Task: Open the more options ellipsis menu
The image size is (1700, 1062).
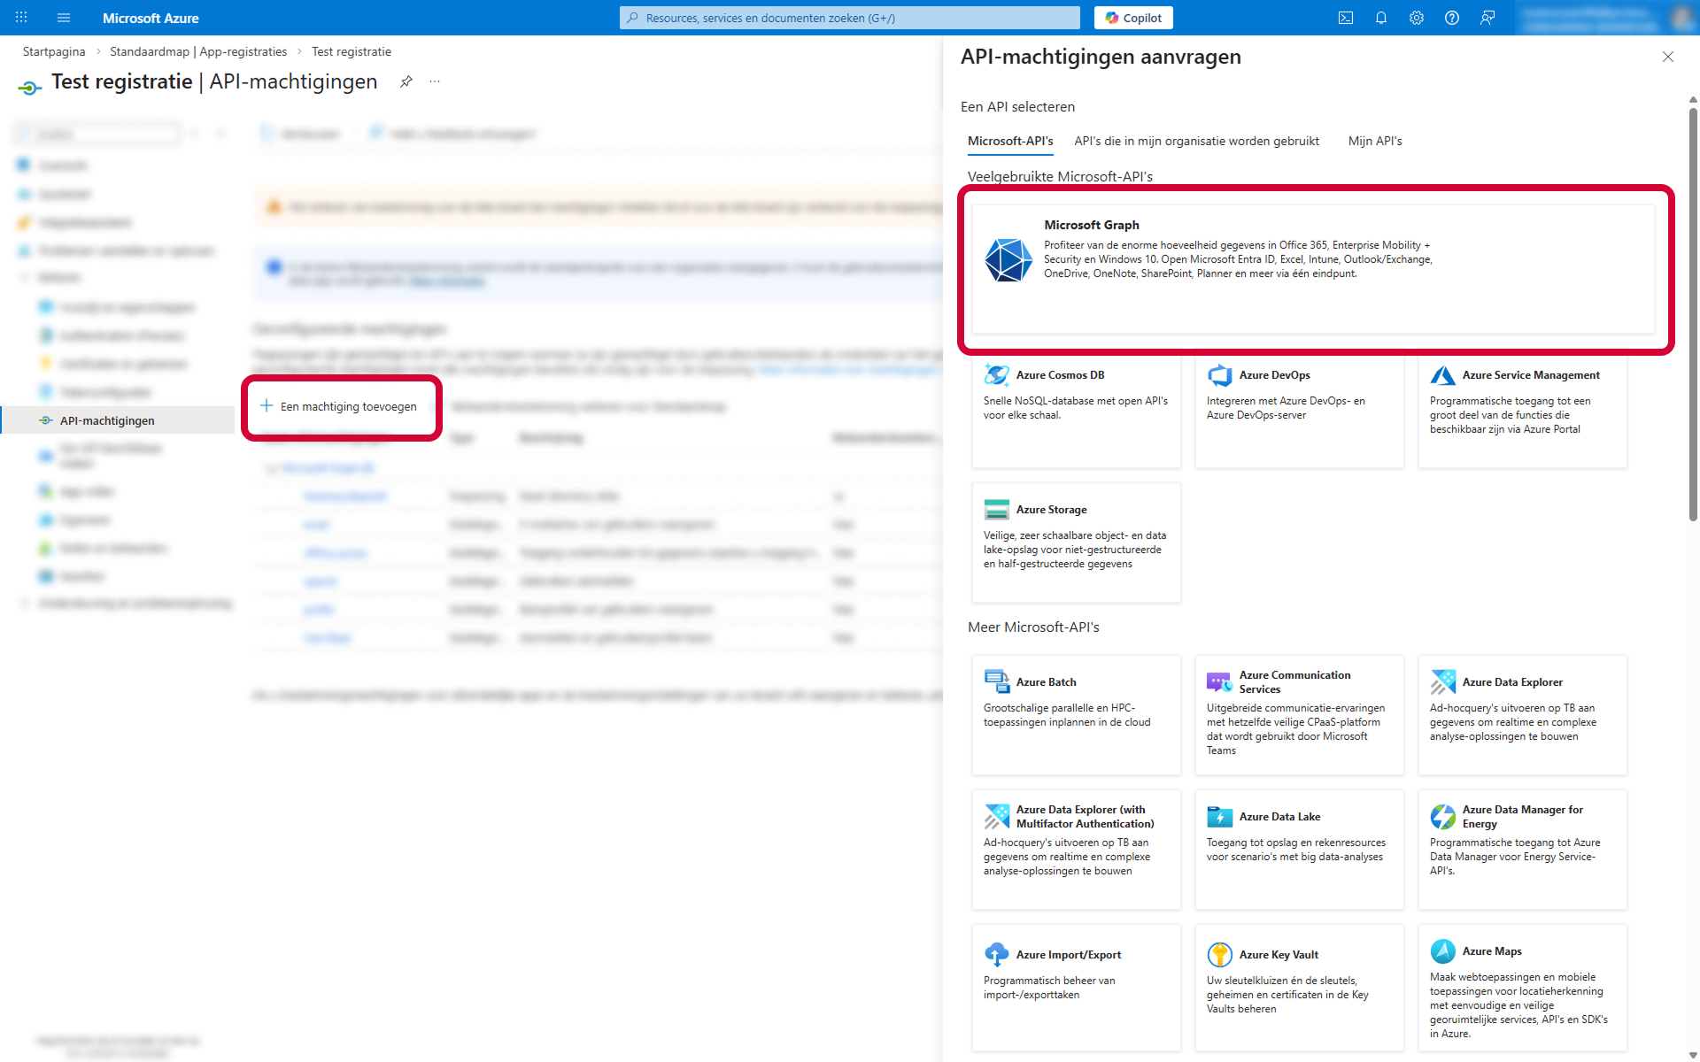Action: (435, 81)
